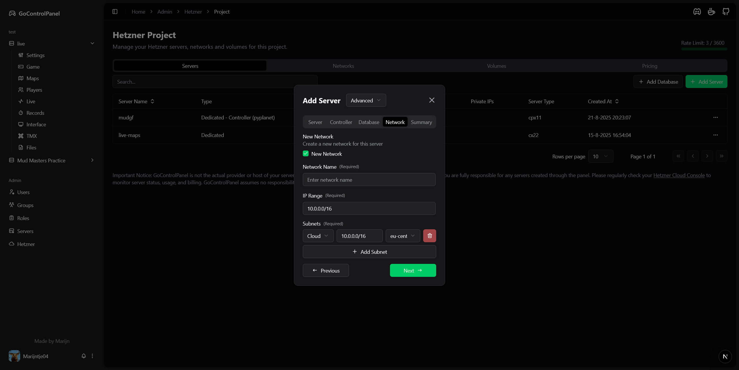
Task: Open the eu-cent network zone dropdown
Action: [x=402, y=236]
